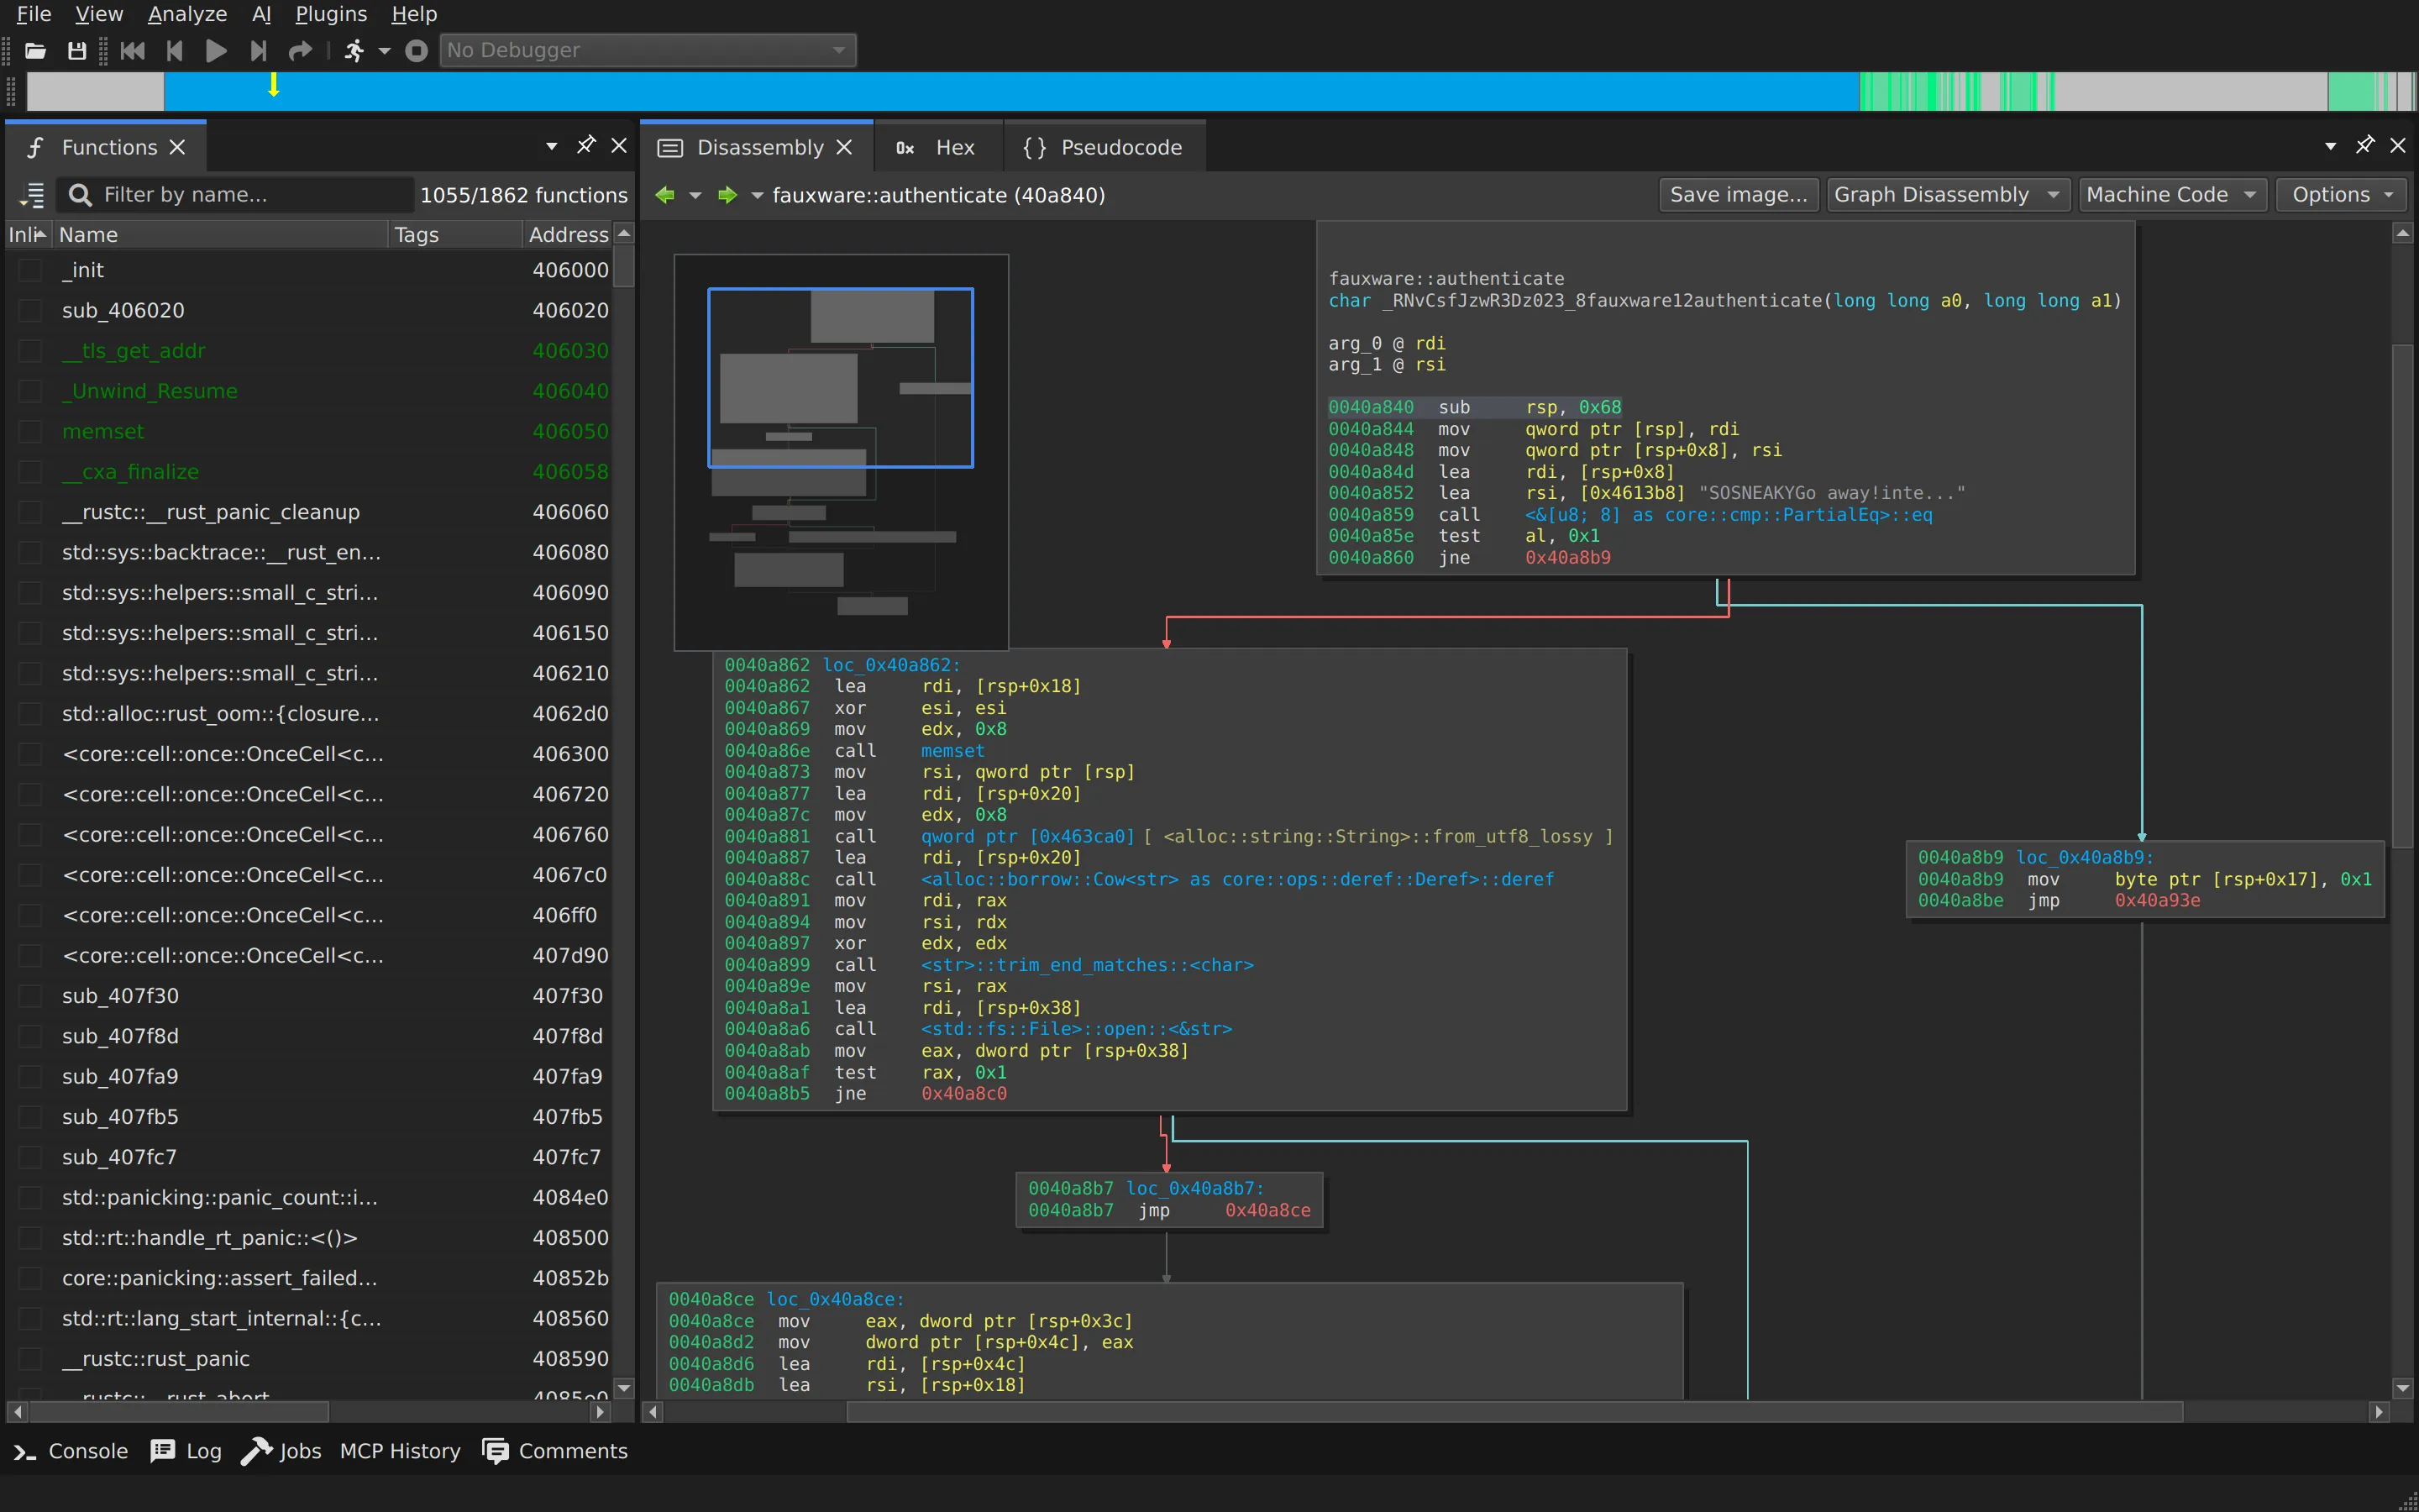The width and height of the screenshot is (2419, 1512).
Task: Click the step-over curved arrow icon
Action: click(300, 50)
